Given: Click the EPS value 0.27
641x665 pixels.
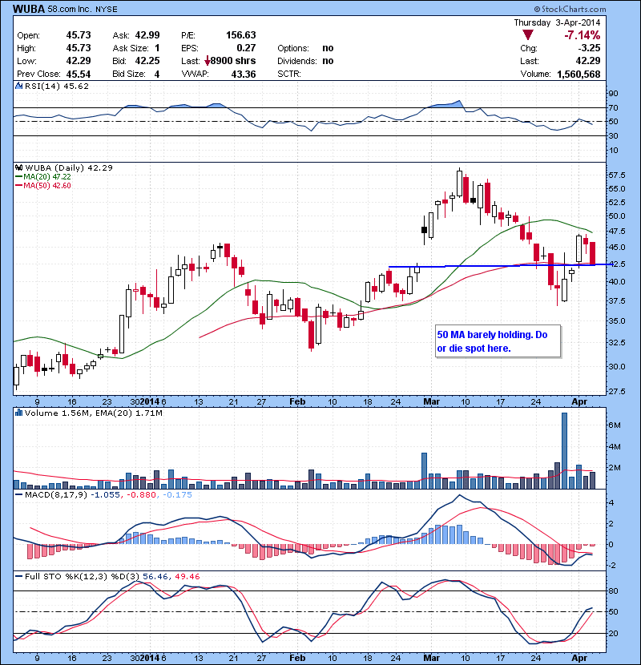Looking at the screenshot, I should pyautogui.click(x=246, y=48).
